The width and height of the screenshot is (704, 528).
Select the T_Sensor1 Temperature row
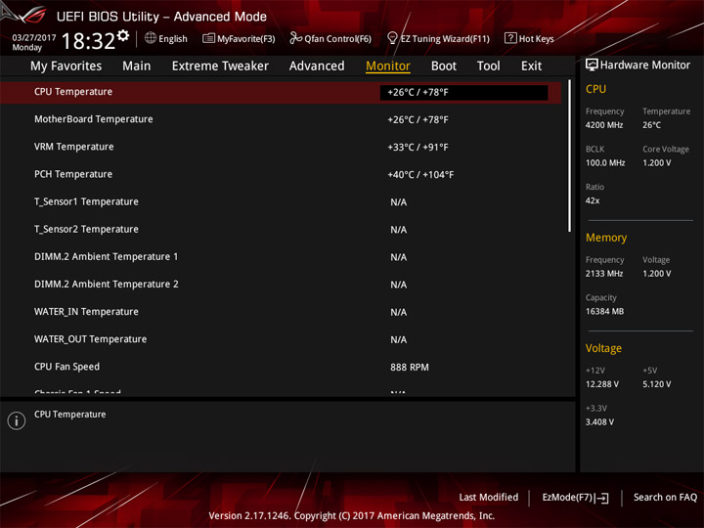pyautogui.click(x=281, y=202)
